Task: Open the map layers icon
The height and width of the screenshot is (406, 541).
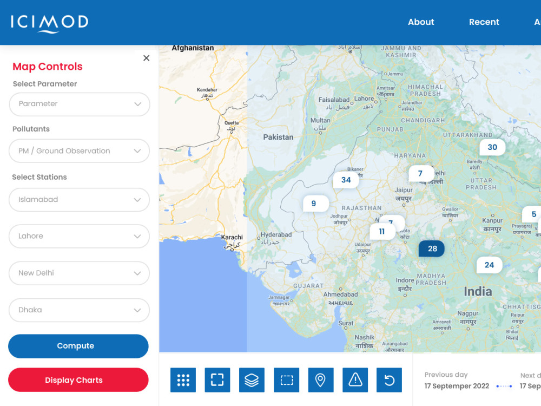Action: pyautogui.click(x=252, y=380)
